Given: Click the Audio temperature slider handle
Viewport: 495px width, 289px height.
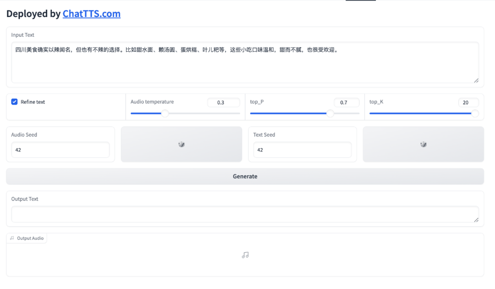Looking at the screenshot, I should (165, 113).
